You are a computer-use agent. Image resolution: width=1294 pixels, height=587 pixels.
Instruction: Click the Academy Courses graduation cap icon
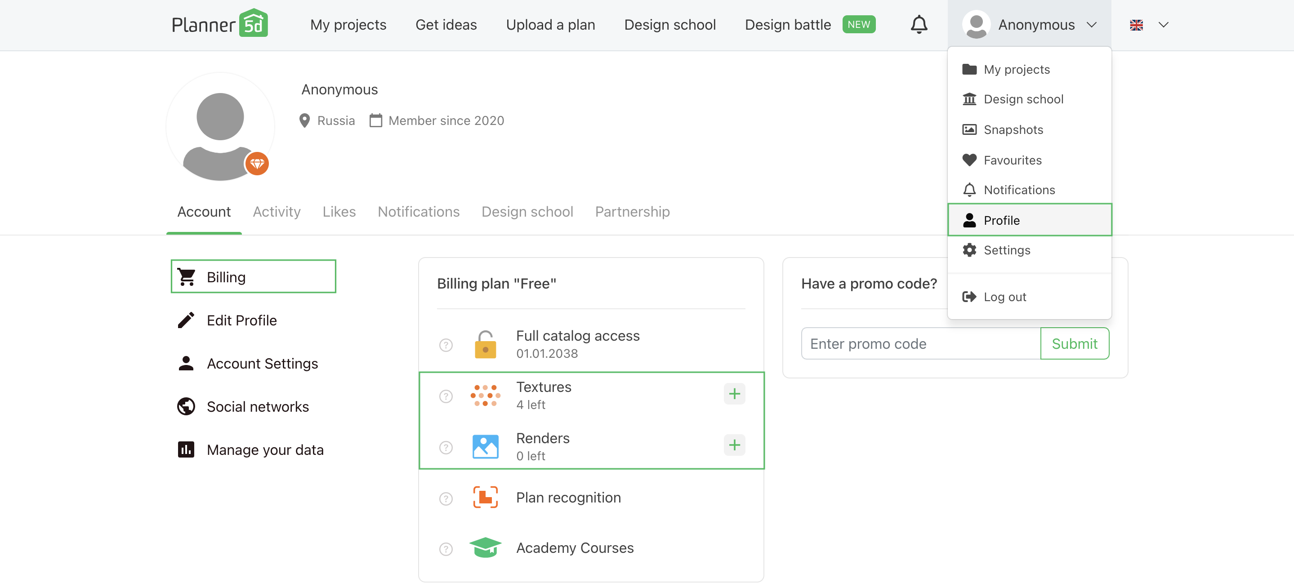pyautogui.click(x=485, y=547)
